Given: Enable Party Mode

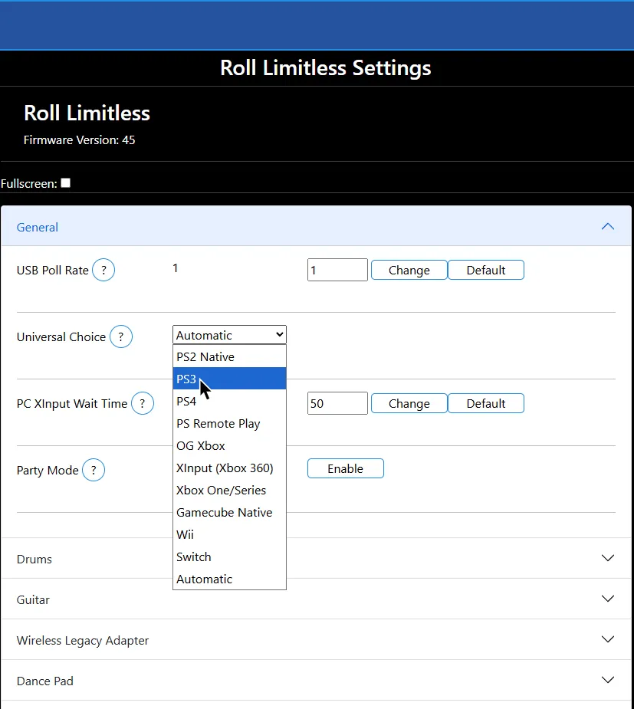Looking at the screenshot, I should tap(345, 468).
